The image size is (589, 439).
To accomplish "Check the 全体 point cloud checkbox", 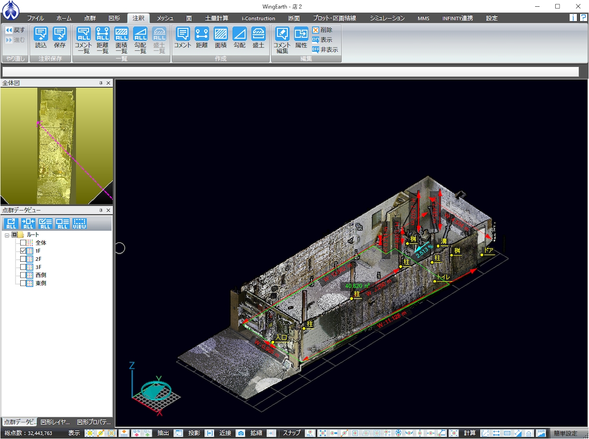I will click(23, 243).
